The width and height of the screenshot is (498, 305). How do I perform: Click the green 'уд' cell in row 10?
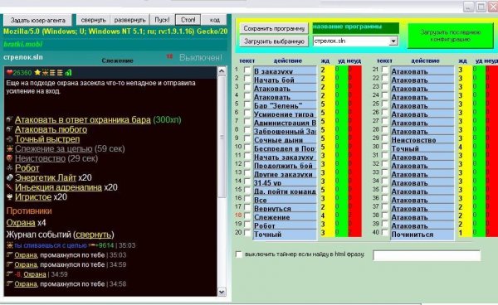(x=341, y=147)
